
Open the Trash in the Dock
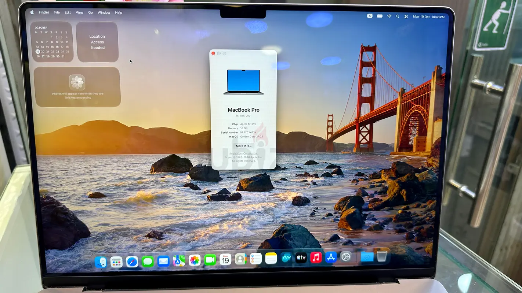click(x=382, y=256)
